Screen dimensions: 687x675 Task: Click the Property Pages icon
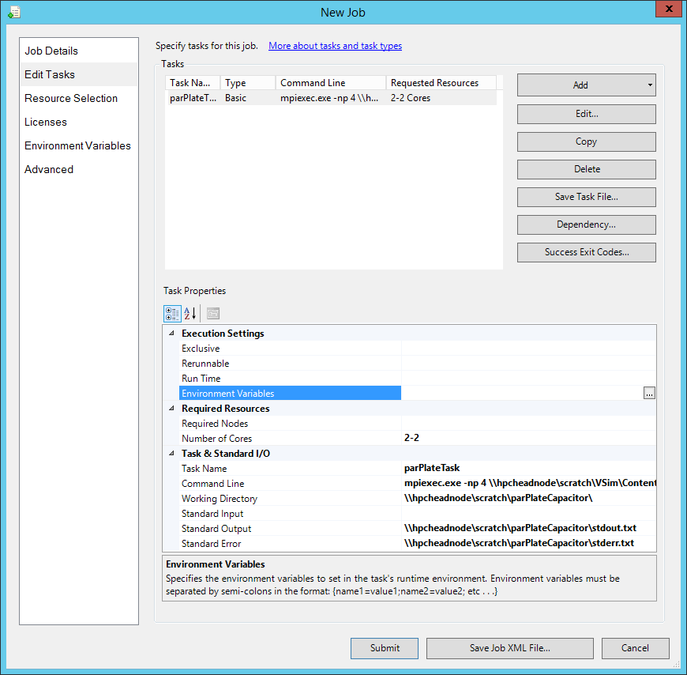(213, 313)
